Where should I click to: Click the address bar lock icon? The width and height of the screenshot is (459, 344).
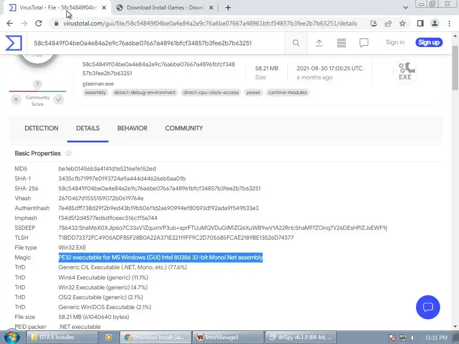(x=56, y=23)
